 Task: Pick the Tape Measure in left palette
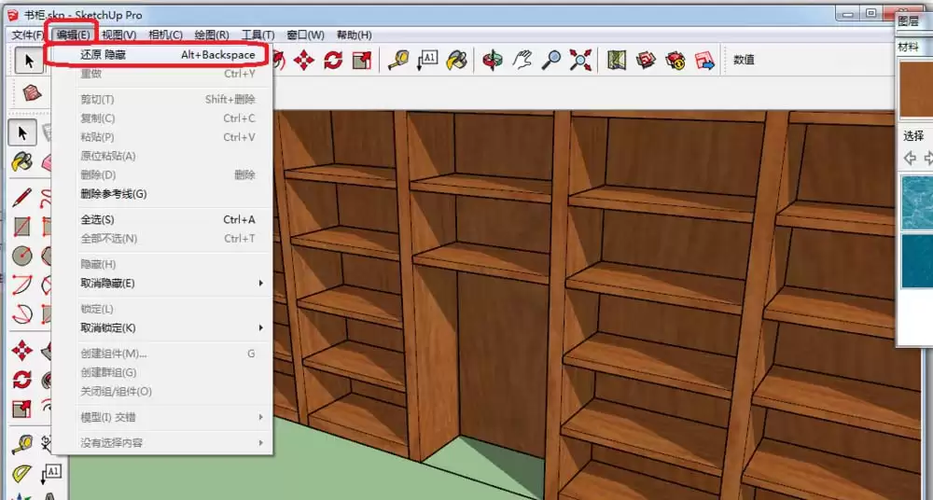point(22,444)
